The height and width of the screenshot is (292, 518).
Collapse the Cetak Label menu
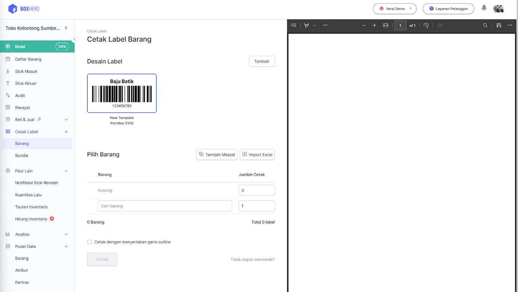click(37, 132)
